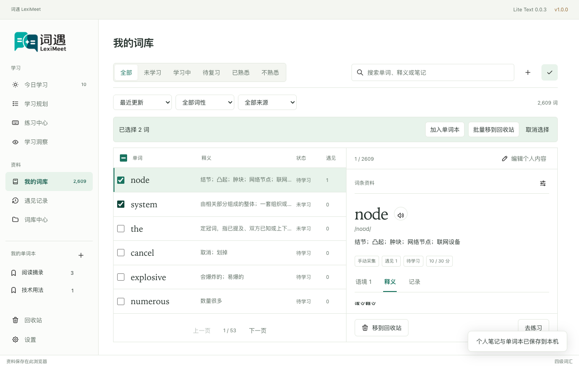Uncheck the node row checkbox
Screen dimensions: 579x368
pos(121,180)
